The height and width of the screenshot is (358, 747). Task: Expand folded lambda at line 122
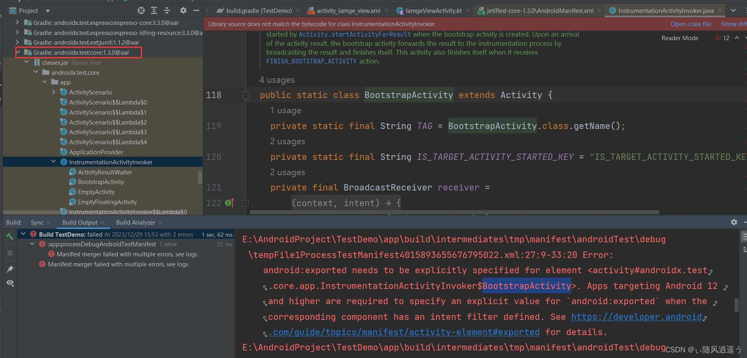click(x=245, y=203)
